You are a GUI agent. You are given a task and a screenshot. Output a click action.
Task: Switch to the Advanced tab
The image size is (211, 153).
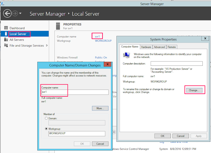[x=159, y=47]
